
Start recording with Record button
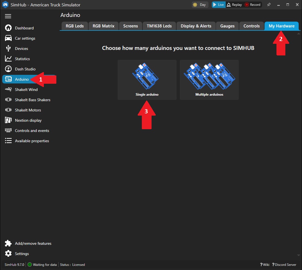[253, 5]
